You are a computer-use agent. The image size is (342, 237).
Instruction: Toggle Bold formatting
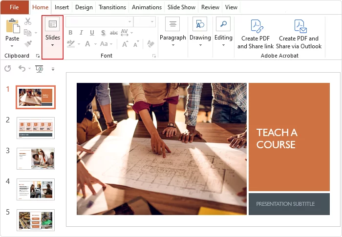click(70, 33)
